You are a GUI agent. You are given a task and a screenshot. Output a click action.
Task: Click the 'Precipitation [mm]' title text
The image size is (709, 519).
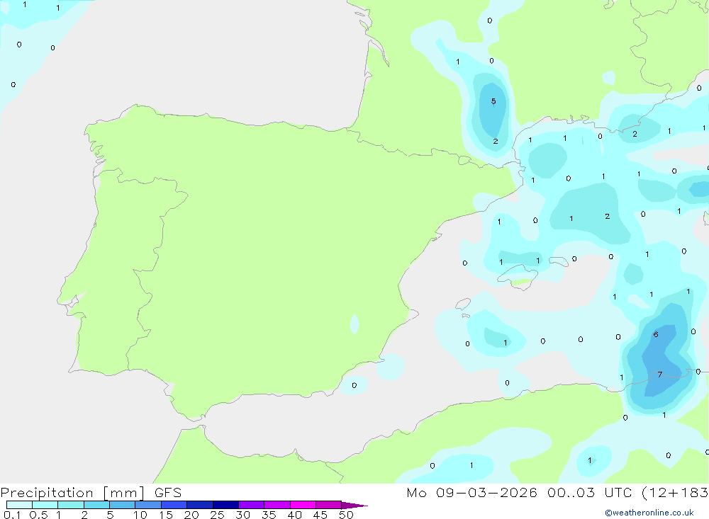click(x=72, y=493)
